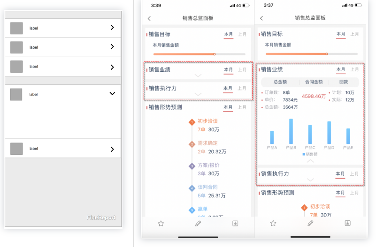Tap back arrow on the 3:39 phone screen
The height and width of the screenshot is (247, 376).
point(149,18)
